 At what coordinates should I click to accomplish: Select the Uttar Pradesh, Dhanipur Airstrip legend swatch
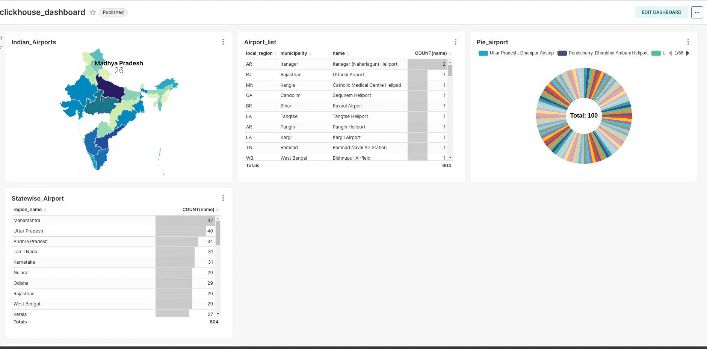(483, 53)
